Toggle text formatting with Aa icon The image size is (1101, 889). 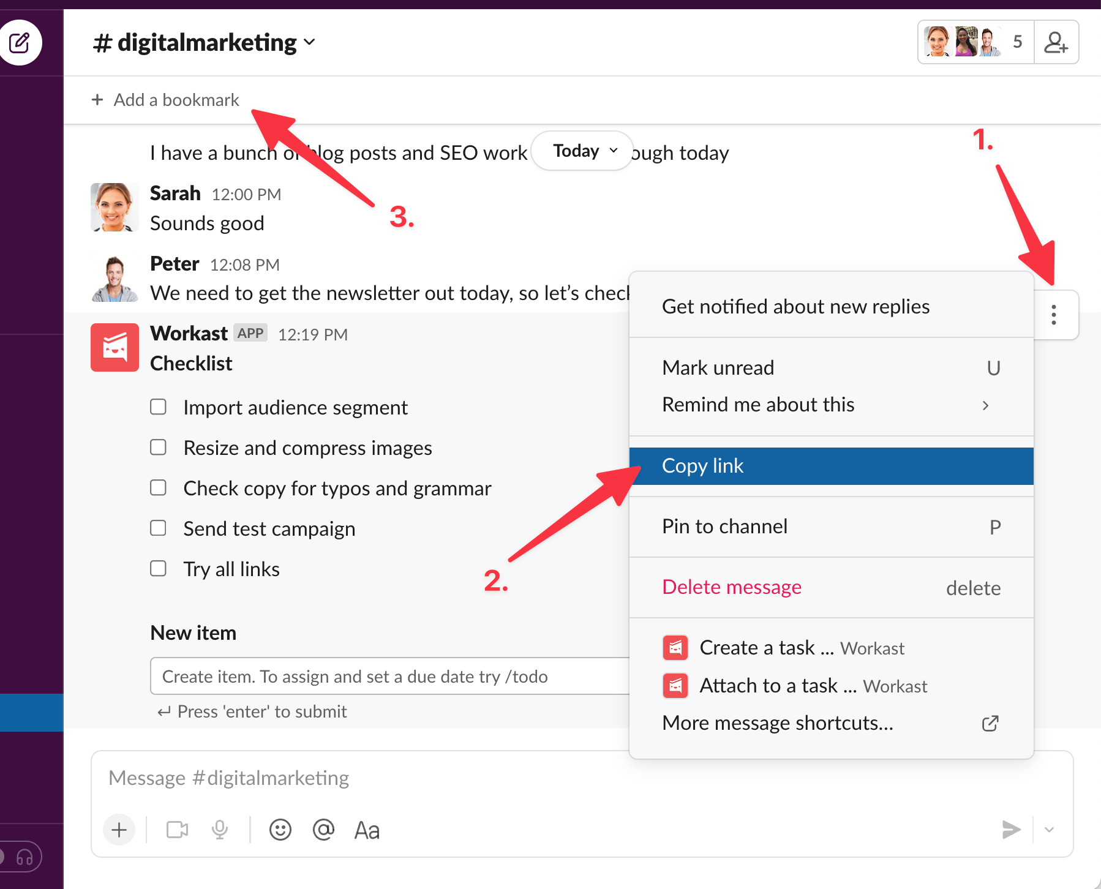pyautogui.click(x=367, y=830)
